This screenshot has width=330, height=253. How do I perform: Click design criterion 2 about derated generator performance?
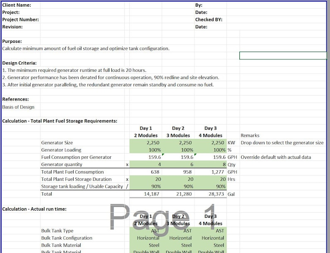click(111, 77)
